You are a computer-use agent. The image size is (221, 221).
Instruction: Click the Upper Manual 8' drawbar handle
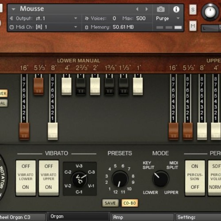click(202, 131)
